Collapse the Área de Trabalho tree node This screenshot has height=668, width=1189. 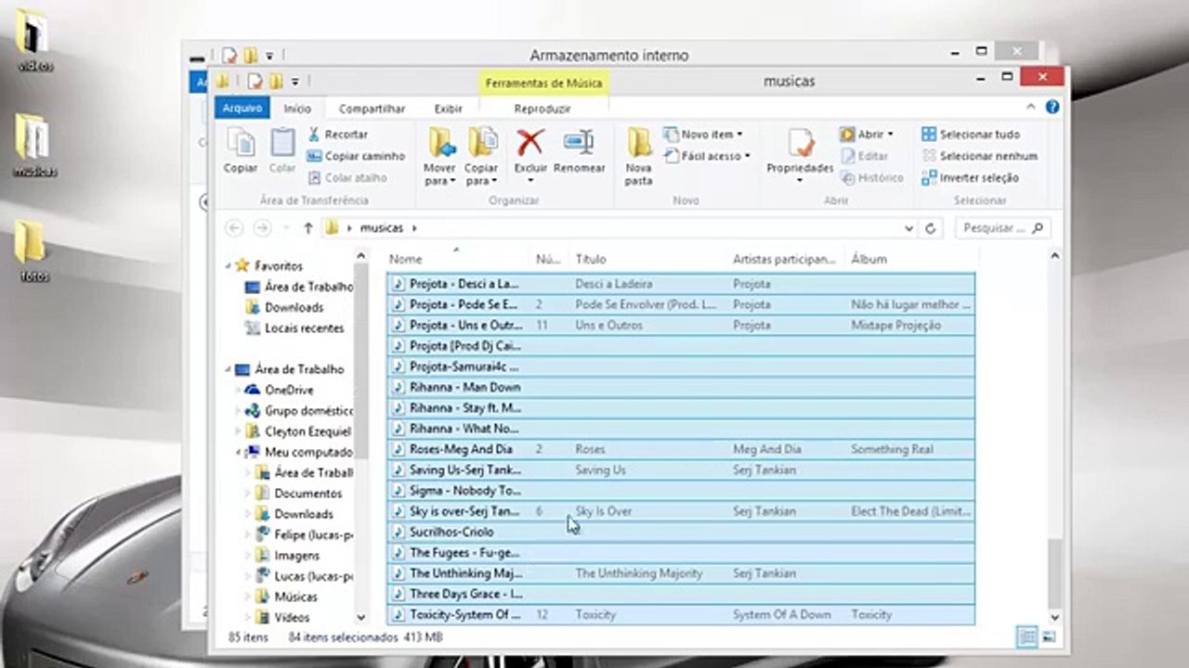229,369
